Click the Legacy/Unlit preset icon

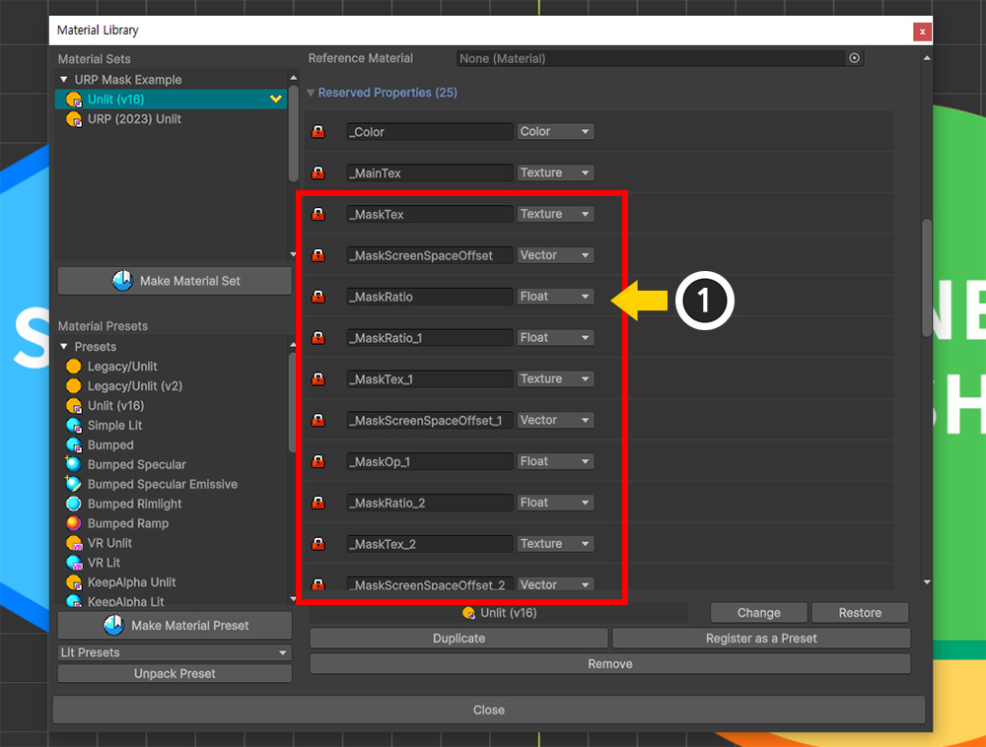74,367
